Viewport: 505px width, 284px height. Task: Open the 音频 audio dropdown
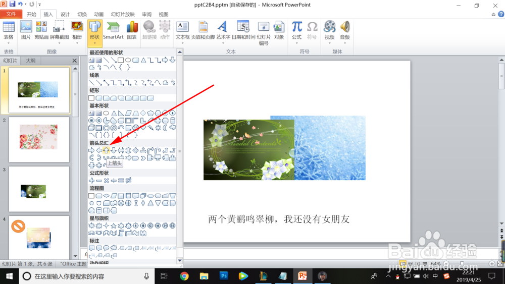point(345,43)
